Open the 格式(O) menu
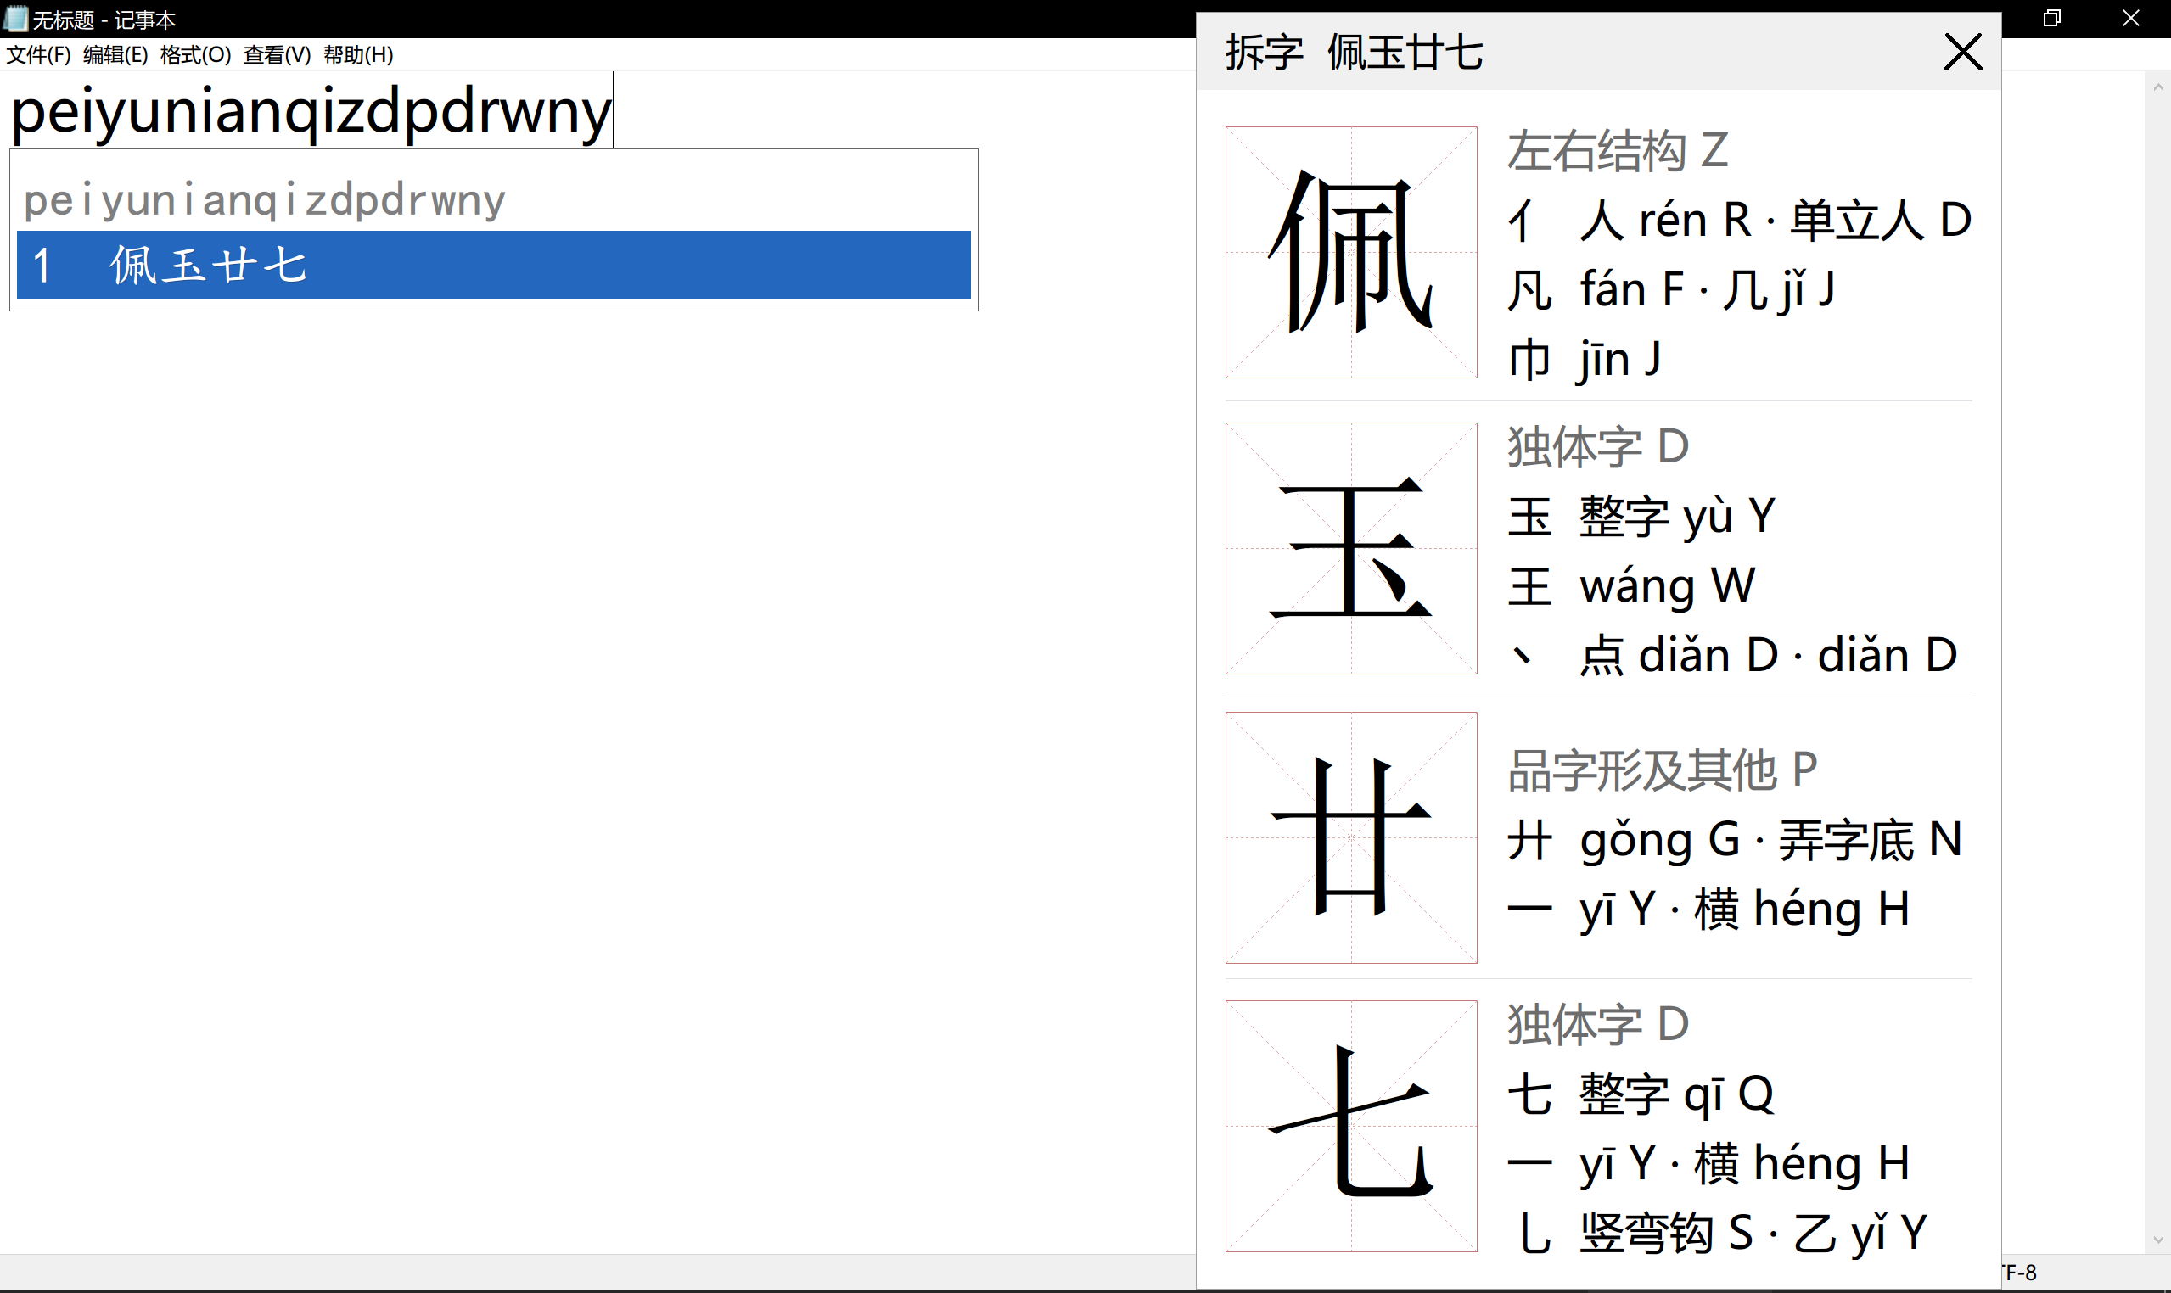Image resolution: width=2171 pixels, height=1293 pixels. click(195, 55)
